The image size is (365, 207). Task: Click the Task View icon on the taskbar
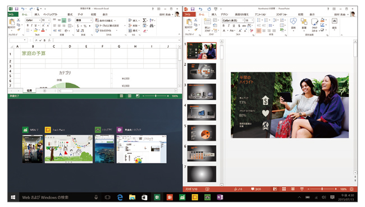coord(107,197)
